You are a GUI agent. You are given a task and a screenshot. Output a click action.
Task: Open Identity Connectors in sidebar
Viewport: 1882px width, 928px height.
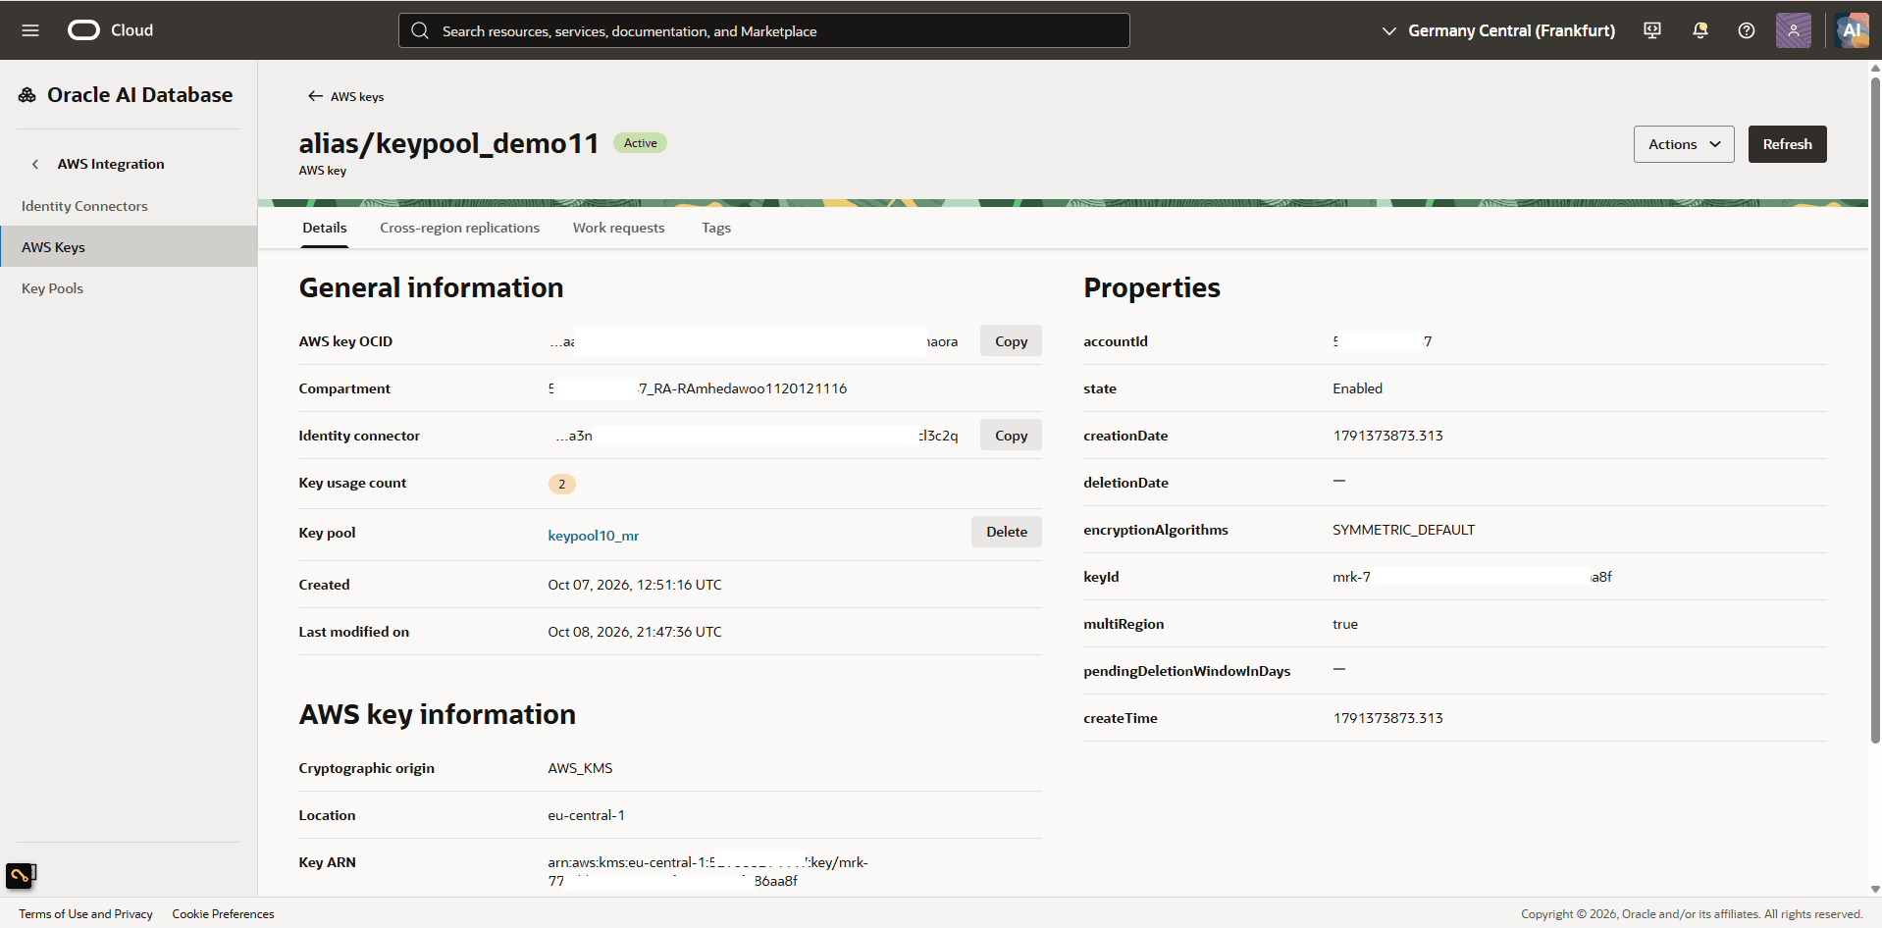(129, 206)
